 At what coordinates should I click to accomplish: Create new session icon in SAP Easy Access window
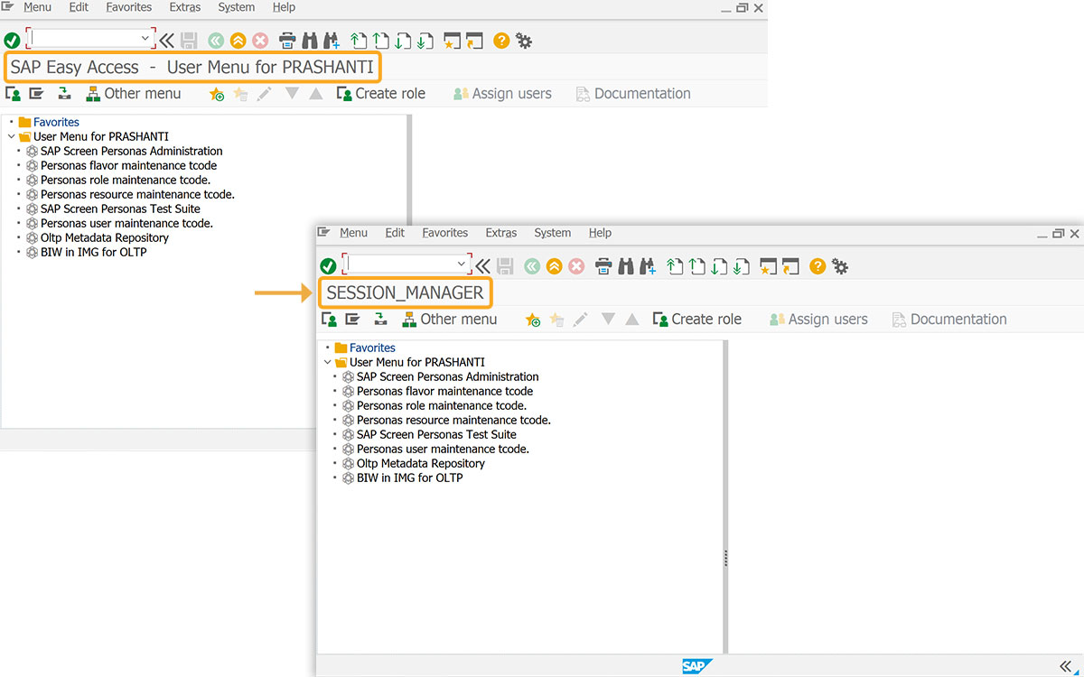452,41
